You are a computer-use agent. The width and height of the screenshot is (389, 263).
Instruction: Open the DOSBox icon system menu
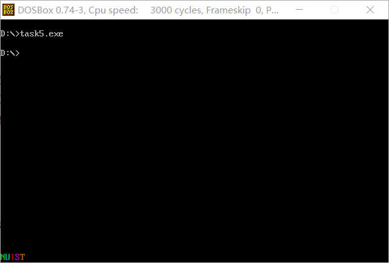point(8,10)
